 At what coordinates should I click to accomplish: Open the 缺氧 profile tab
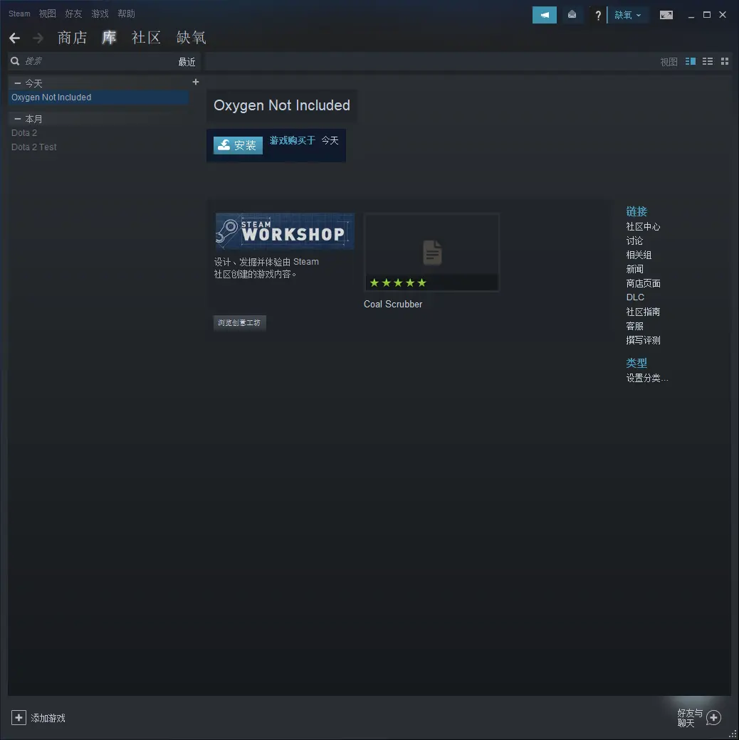point(192,38)
